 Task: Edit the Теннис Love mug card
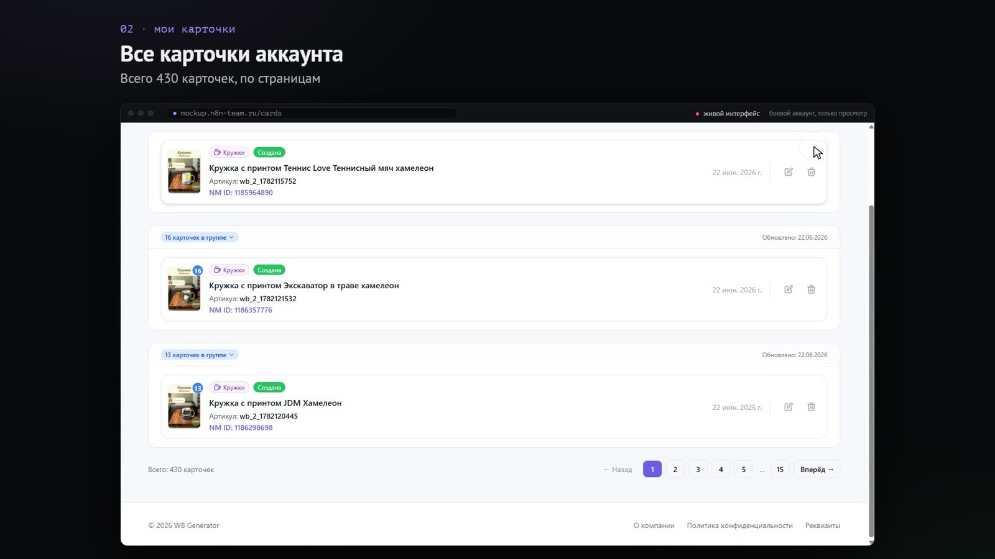[788, 172]
